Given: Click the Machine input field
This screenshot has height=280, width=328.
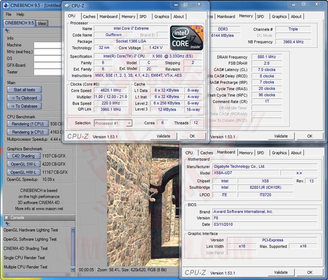Looking at the screenshot, I should pos(48,45).
